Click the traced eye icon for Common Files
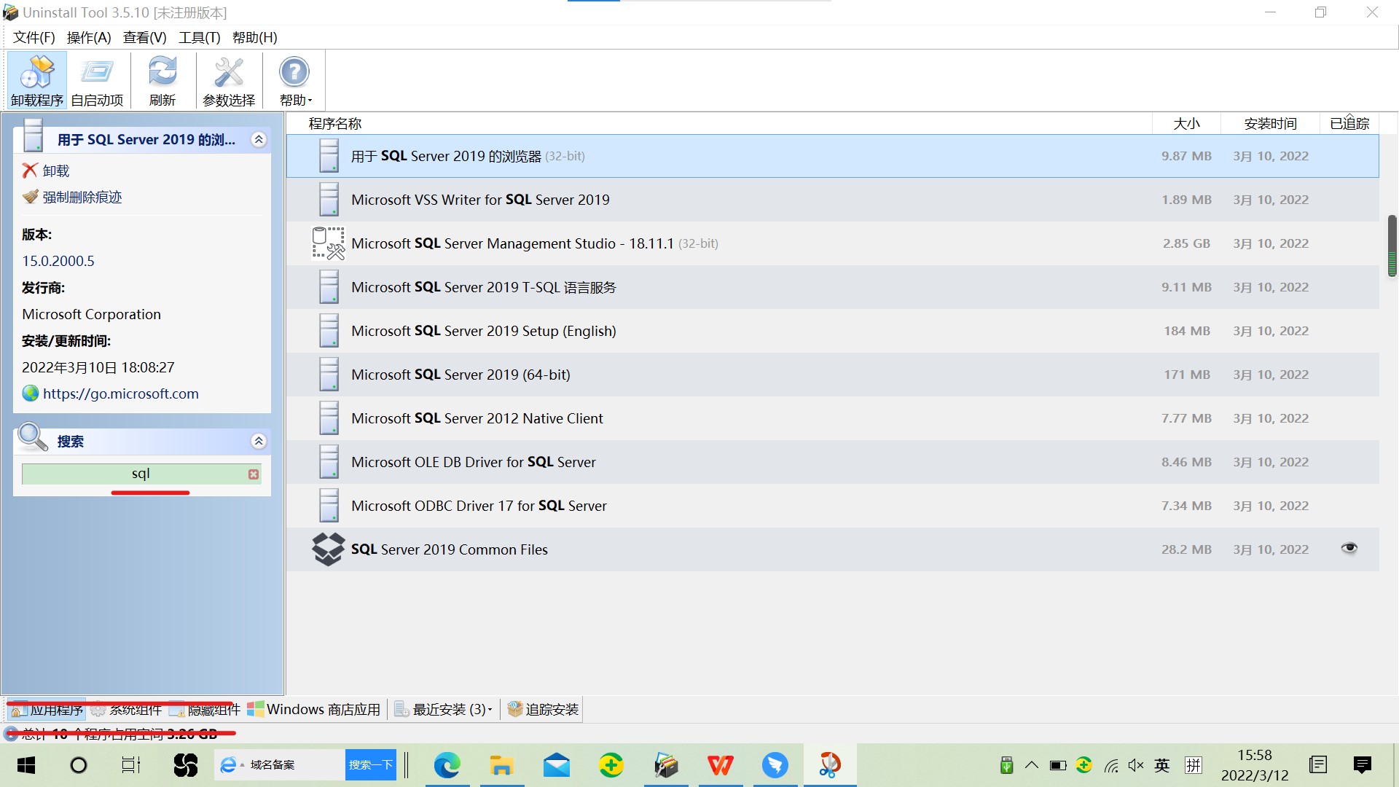This screenshot has width=1399, height=787. coord(1349,548)
